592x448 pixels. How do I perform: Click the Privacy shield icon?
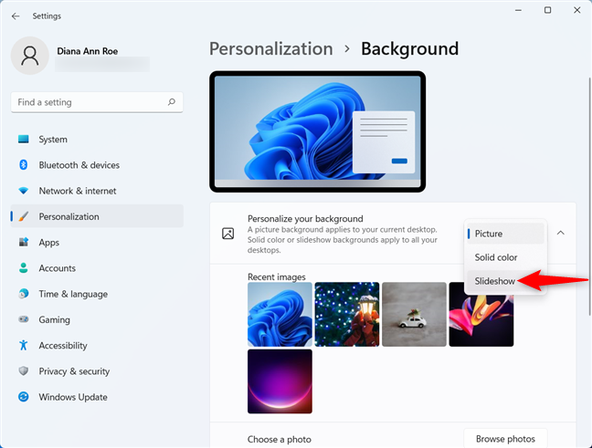(x=24, y=371)
